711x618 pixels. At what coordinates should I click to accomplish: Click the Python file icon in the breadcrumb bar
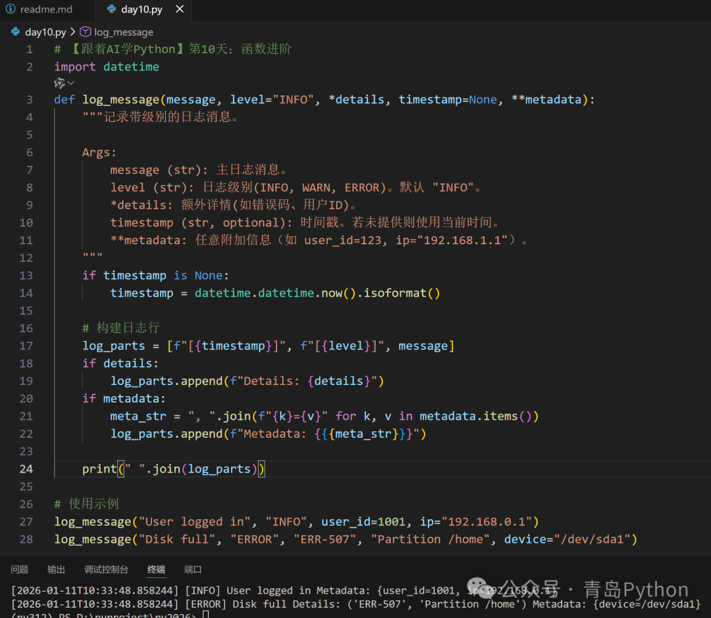coord(14,32)
